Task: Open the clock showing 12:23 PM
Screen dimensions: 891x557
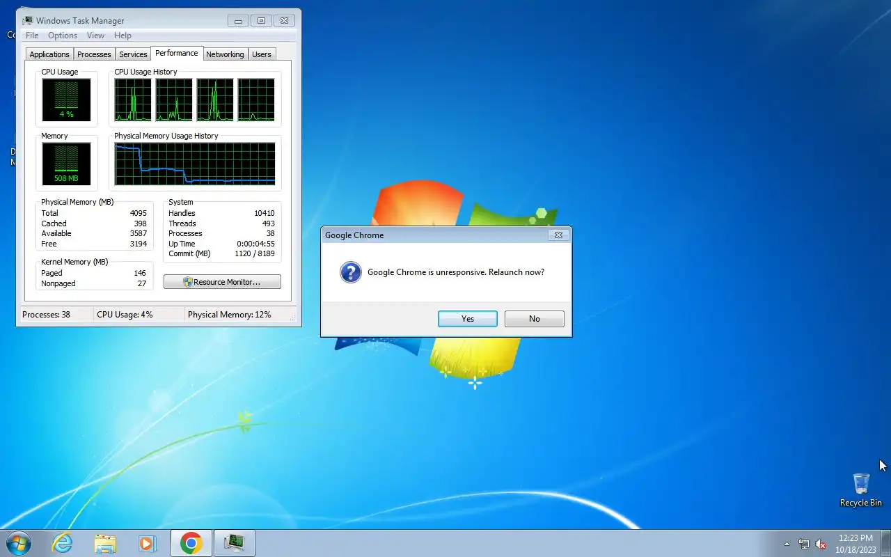Action: point(855,543)
